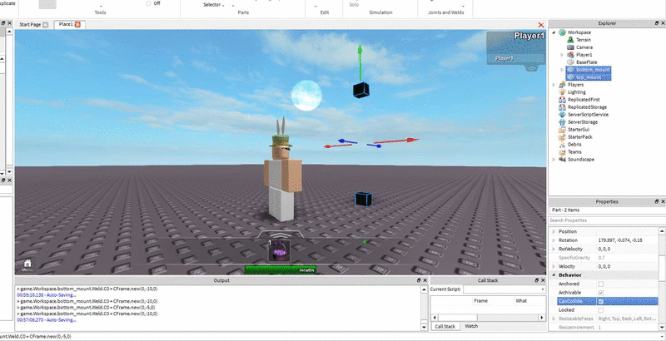This screenshot has height=341, width=666.
Task: Click the red X at the viewport's top right
Action: point(541,26)
